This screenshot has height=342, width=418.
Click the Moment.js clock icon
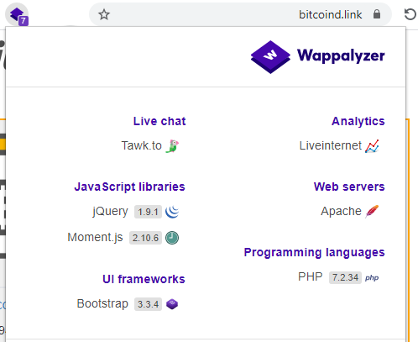pos(172,238)
